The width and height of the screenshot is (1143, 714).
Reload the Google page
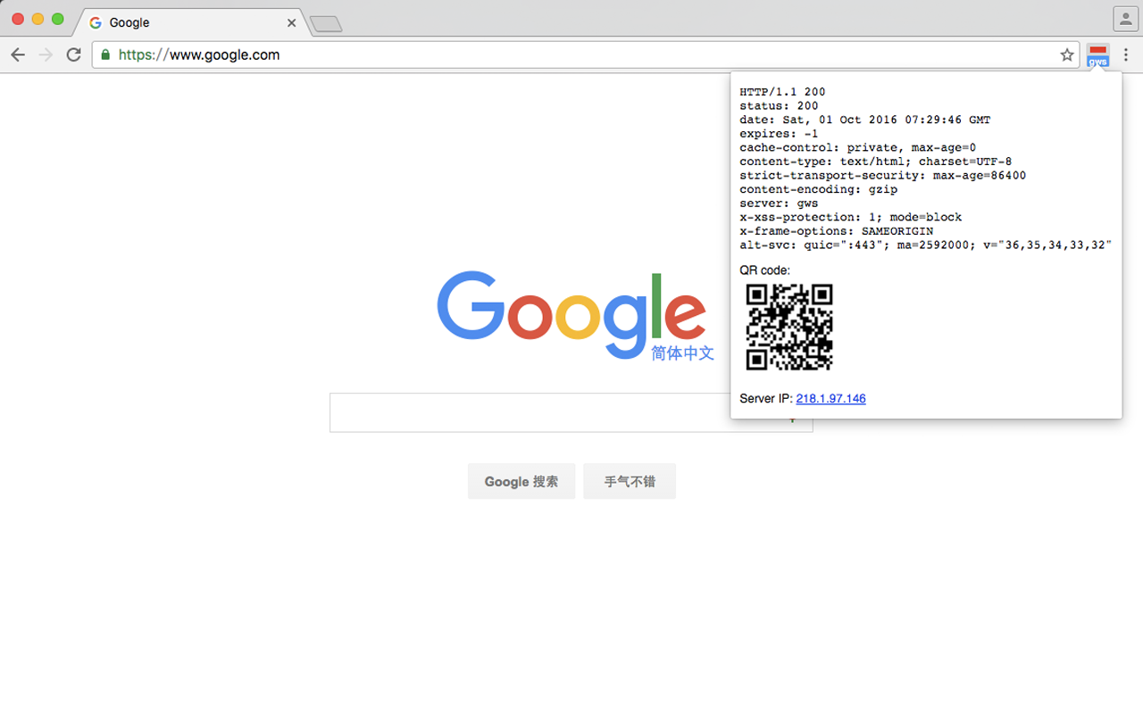tap(74, 54)
